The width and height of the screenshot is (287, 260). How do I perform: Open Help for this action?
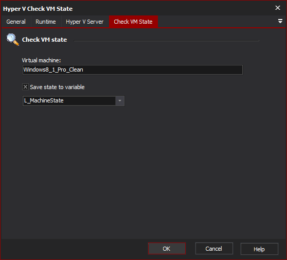click(x=259, y=249)
